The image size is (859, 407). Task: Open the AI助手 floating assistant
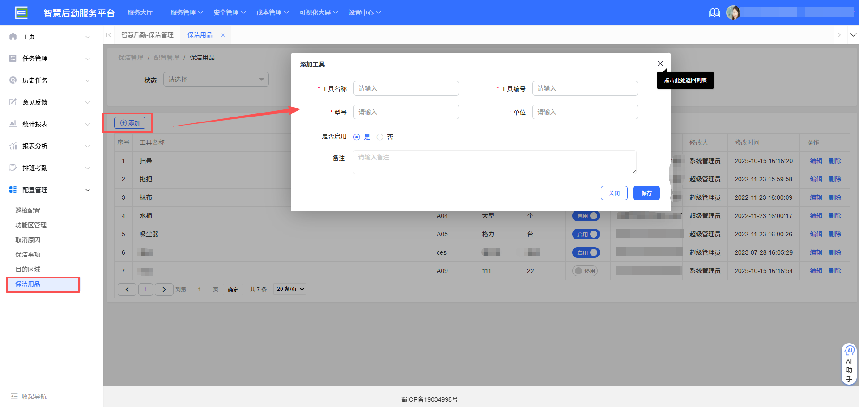click(x=849, y=363)
